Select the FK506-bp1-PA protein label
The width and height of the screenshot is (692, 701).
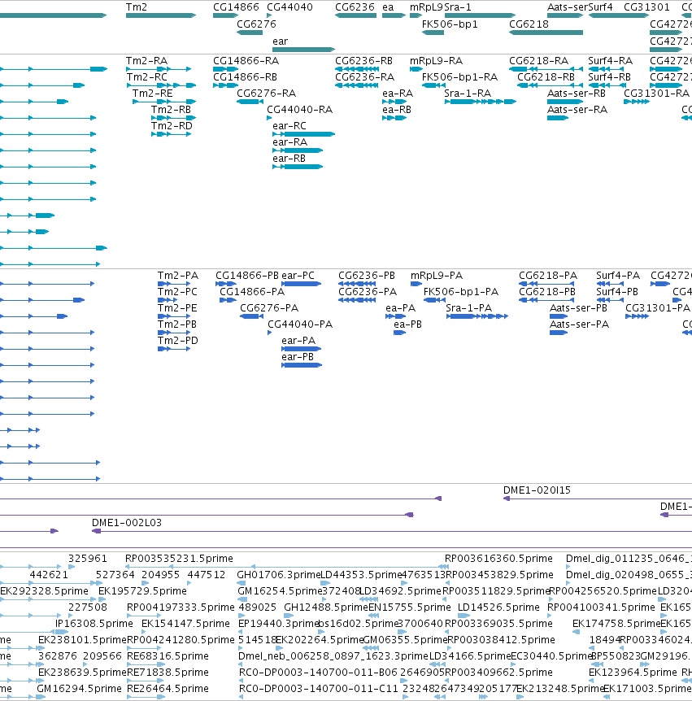[x=461, y=292]
